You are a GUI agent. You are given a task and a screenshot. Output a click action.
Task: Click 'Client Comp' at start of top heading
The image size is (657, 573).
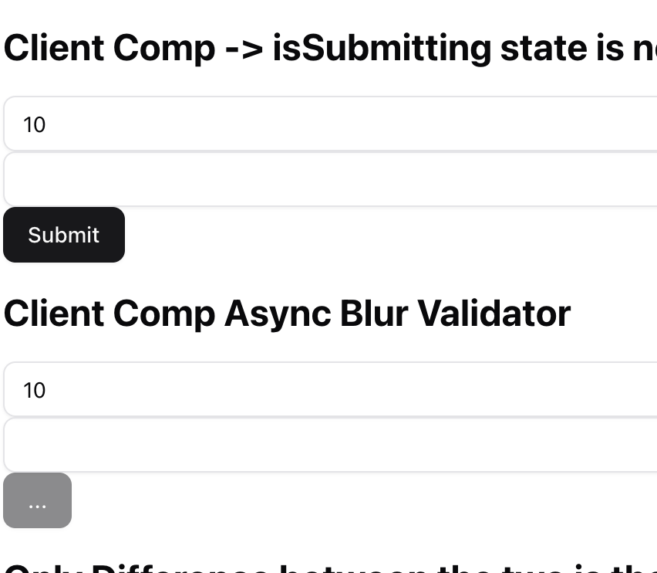[x=109, y=49]
